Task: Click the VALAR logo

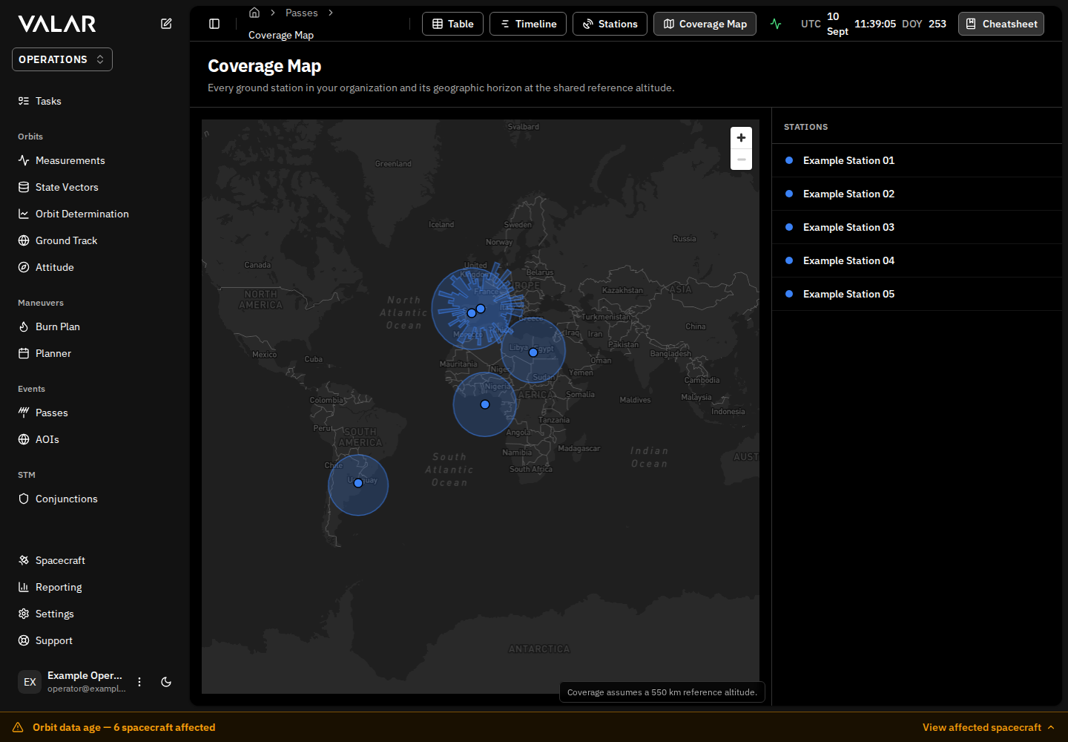Action: (57, 24)
